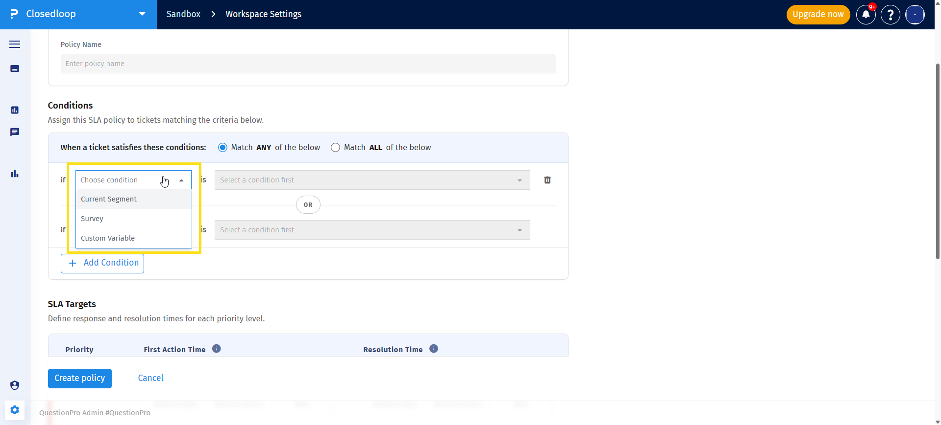This screenshot has height=425, width=941.
Task: Cancel the policy creation
Action: pyautogui.click(x=151, y=378)
